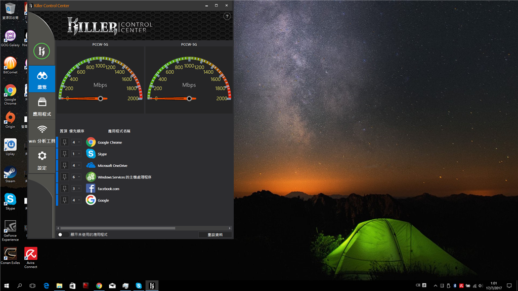Pin the Skype row to top
This screenshot has height=291, width=518.
pyautogui.click(x=65, y=154)
